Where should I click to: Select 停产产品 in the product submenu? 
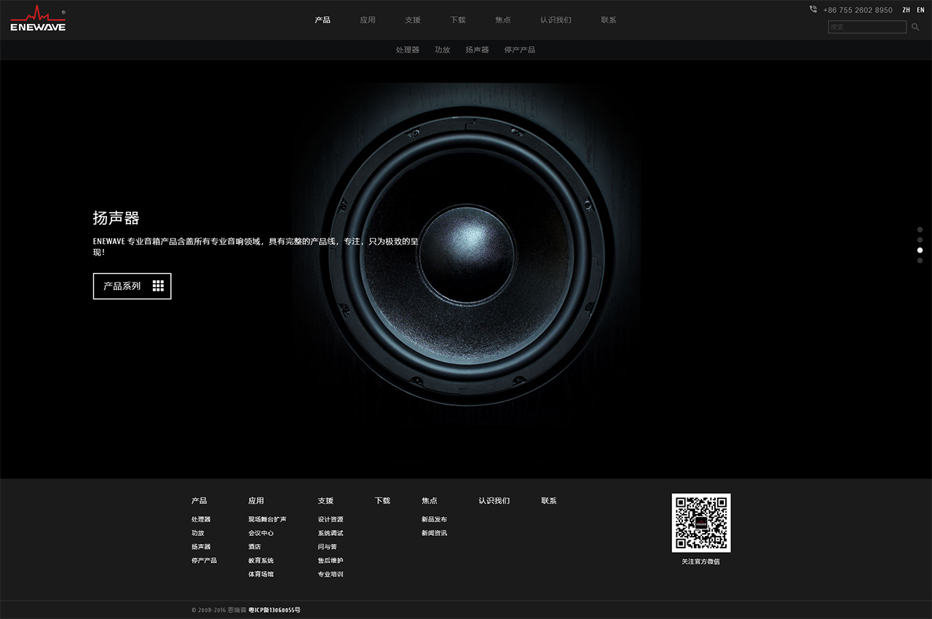pyautogui.click(x=519, y=50)
